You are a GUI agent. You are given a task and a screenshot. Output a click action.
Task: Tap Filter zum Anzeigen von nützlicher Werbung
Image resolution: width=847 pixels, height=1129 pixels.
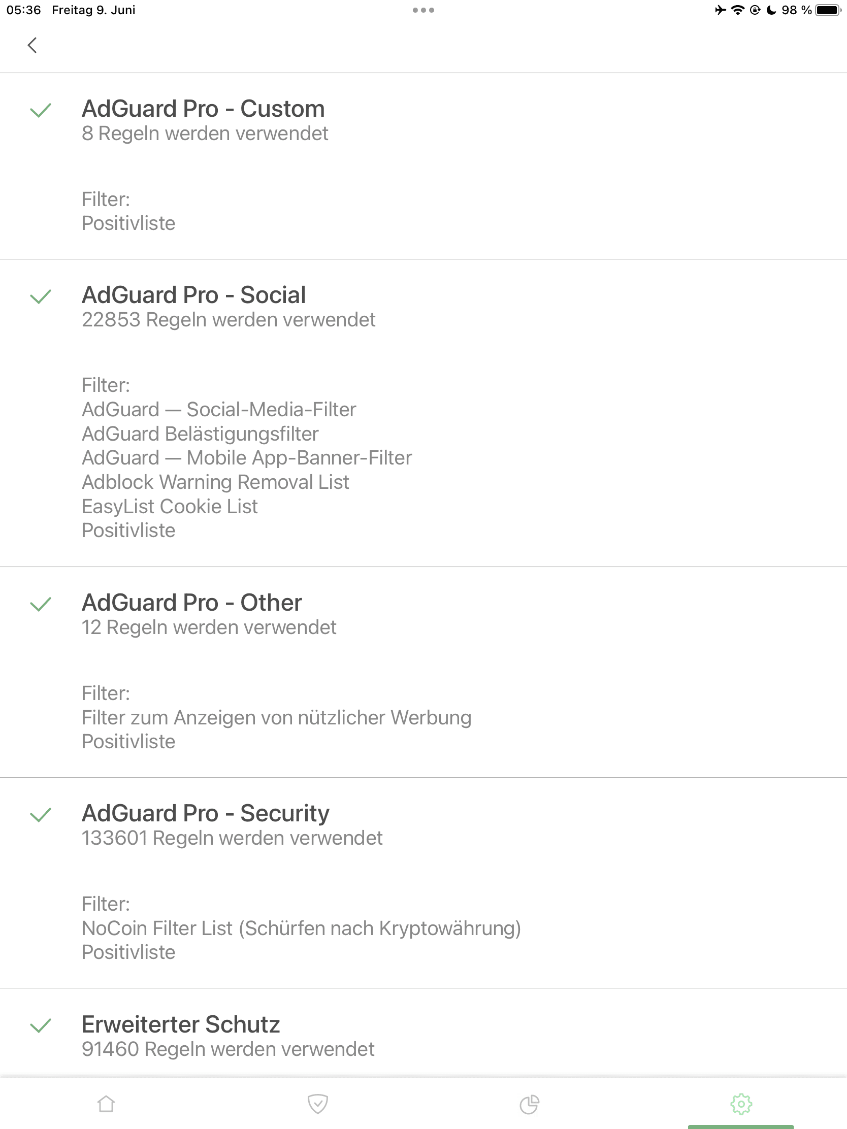(x=276, y=718)
